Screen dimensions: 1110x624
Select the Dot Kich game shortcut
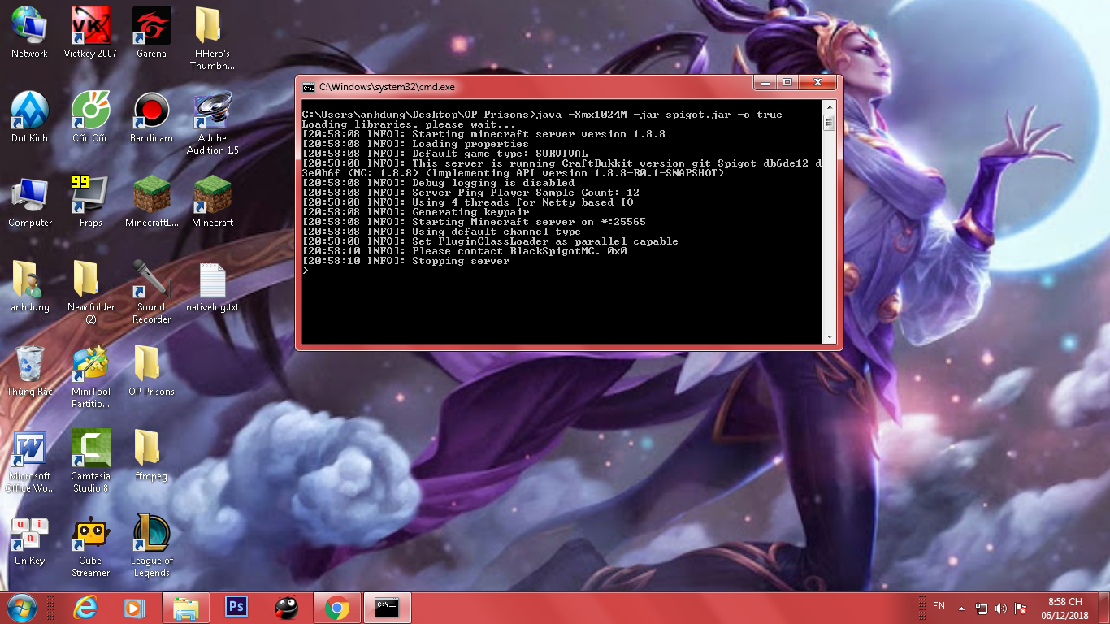[x=29, y=117]
